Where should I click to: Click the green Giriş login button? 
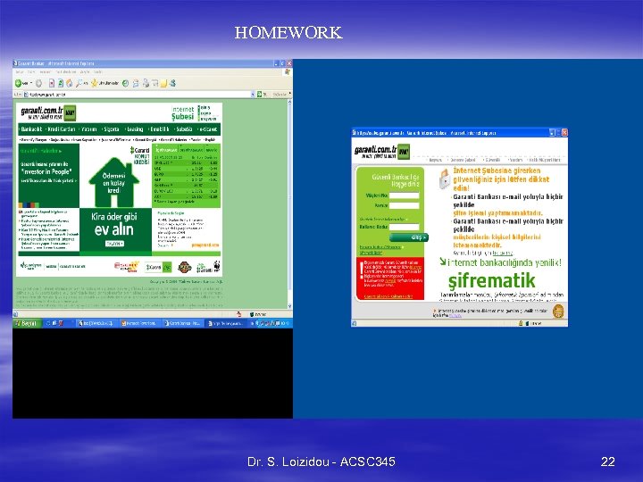point(408,237)
